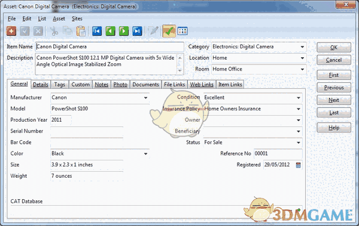The width and height of the screenshot is (359, 226).
Task: Open the Web Links tab
Action: [202, 85]
